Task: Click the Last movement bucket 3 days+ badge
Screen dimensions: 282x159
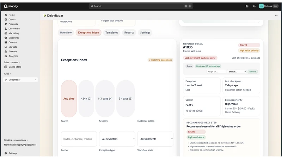Action: pos(200,58)
